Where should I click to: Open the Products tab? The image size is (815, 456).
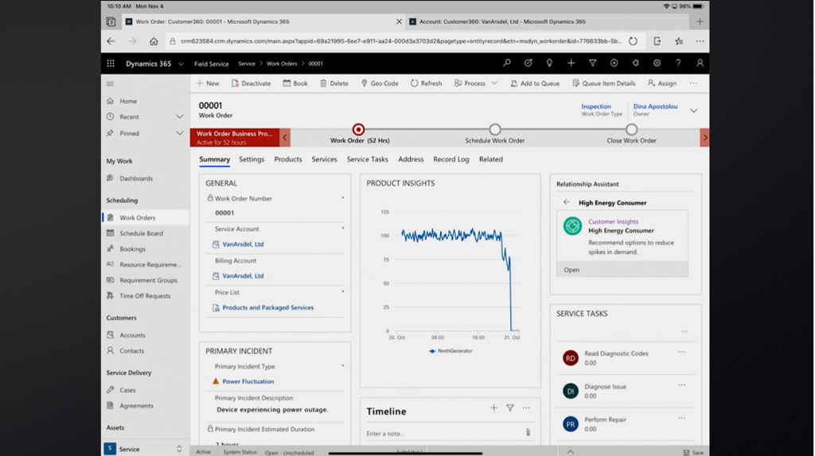[x=287, y=159]
